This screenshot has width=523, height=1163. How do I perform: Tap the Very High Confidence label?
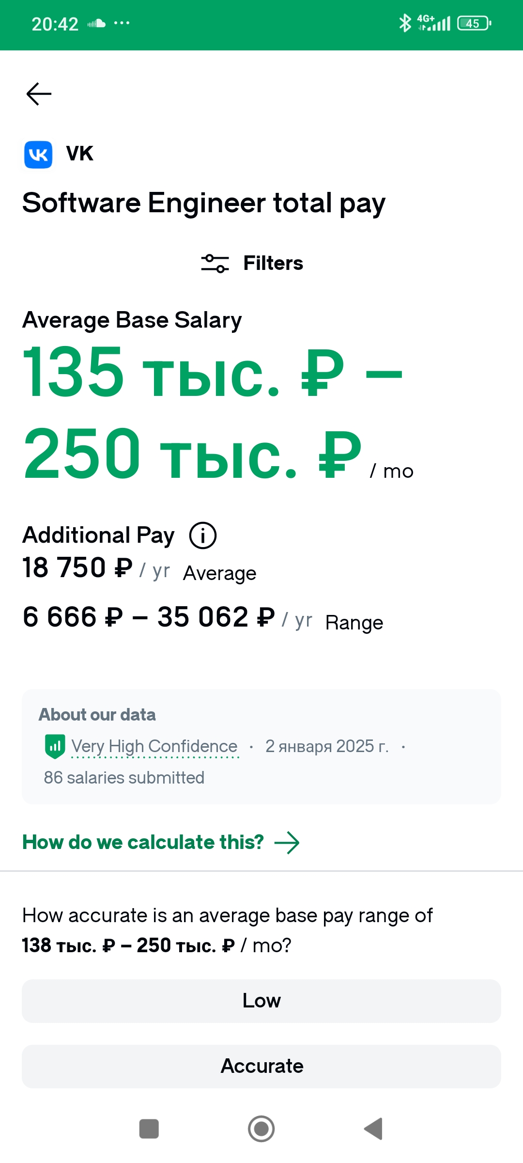(x=154, y=746)
